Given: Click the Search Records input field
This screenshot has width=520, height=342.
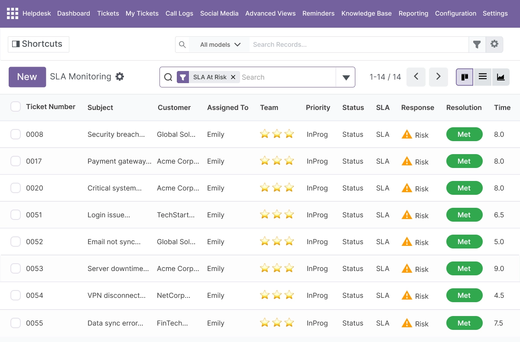Looking at the screenshot, I should pyautogui.click(x=359, y=45).
